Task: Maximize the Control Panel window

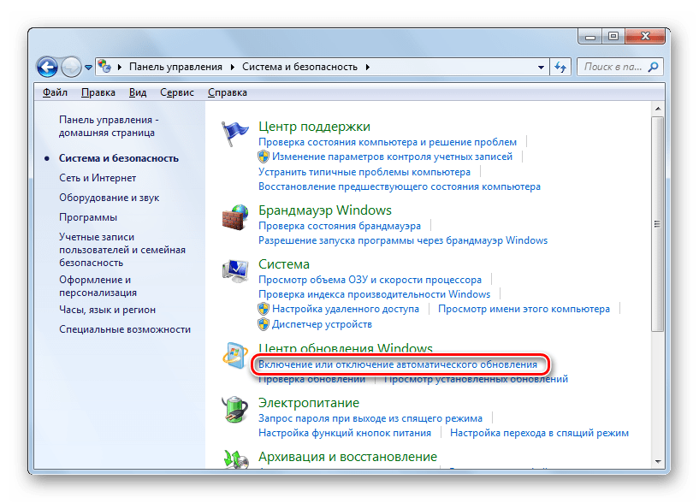Action: (613, 36)
